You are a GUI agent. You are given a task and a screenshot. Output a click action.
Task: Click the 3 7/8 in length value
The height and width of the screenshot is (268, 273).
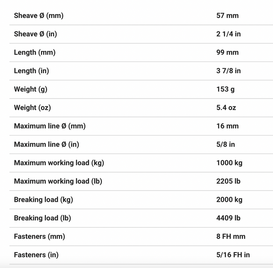[x=229, y=71]
